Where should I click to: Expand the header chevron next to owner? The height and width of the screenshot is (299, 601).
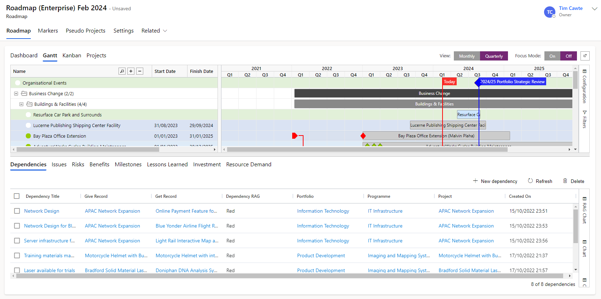pos(594,9)
